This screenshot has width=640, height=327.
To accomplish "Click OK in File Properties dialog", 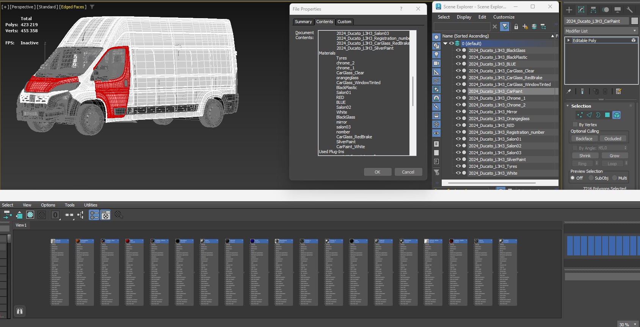I will pos(378,172).
